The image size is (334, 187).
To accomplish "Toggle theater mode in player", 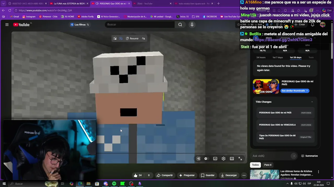I will [232, 159].
